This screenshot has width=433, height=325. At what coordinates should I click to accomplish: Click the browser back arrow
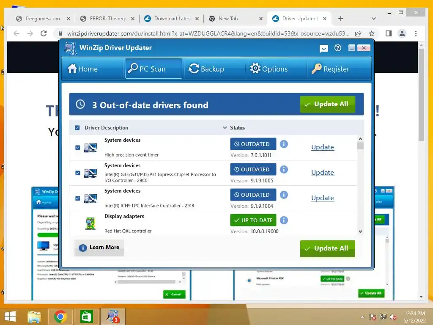click(16, 33)
